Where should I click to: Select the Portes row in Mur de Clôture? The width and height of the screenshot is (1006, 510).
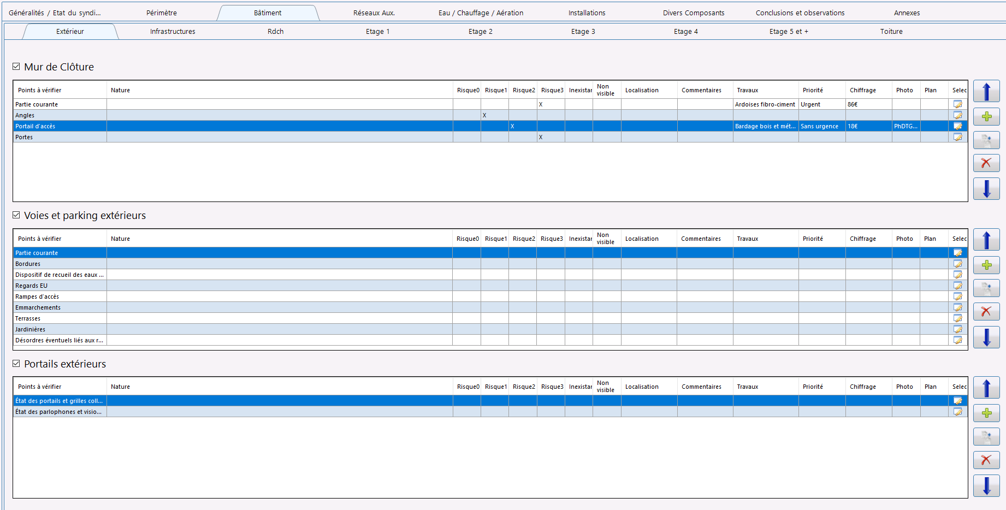click(x=490, y=137)
